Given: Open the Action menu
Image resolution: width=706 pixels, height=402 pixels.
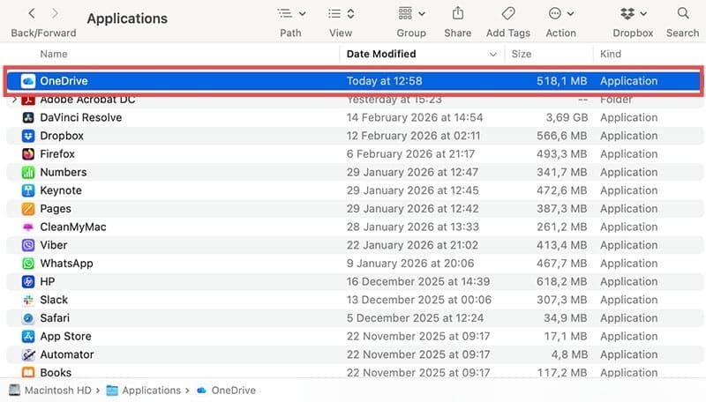Looking at the screenshot, I should tap(560, 13).
